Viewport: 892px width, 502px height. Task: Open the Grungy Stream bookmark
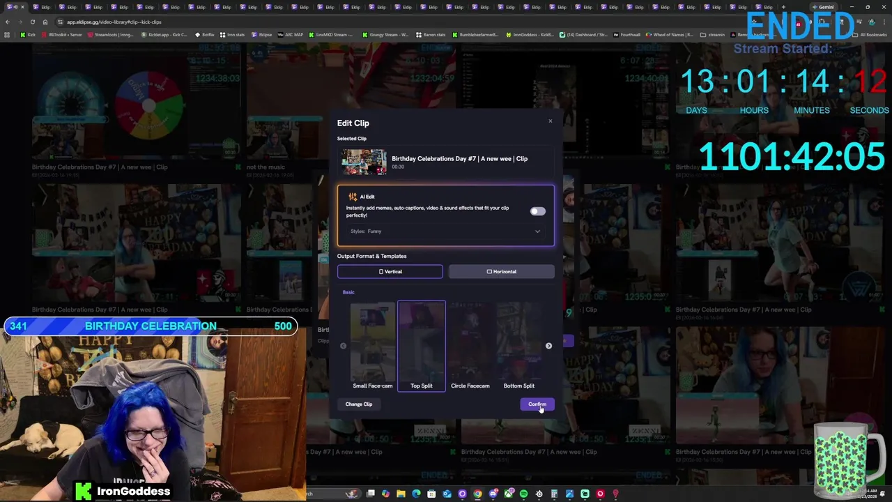tap(385, 35)
